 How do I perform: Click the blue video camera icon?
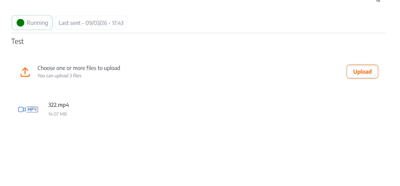pos(22,110)
